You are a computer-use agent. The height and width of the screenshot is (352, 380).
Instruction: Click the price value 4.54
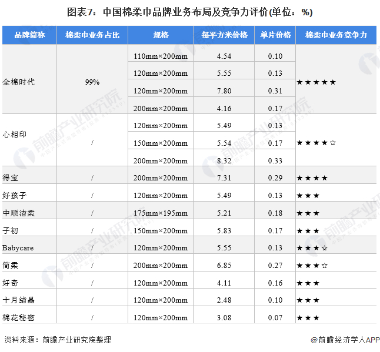pos(224,56)
